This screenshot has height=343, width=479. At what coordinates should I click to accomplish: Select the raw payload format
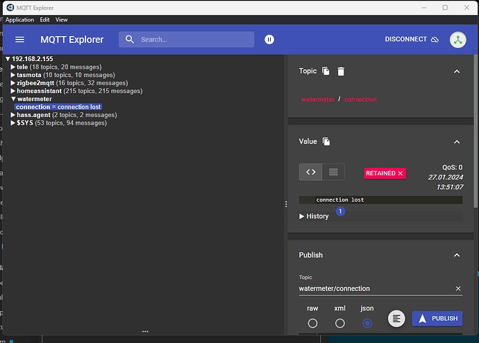click(312, 323)
